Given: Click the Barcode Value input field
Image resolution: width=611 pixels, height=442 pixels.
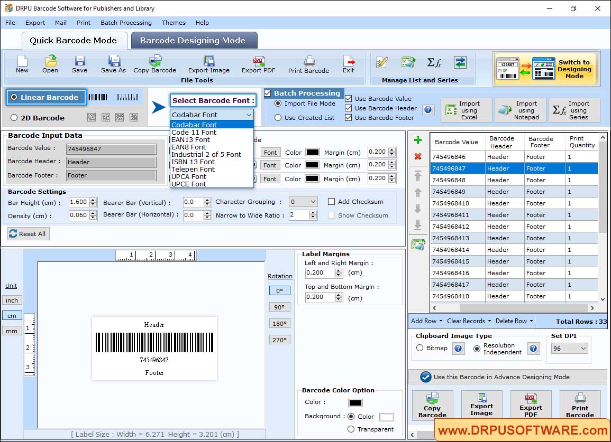Looking at the screenshot, I should 111,148.
